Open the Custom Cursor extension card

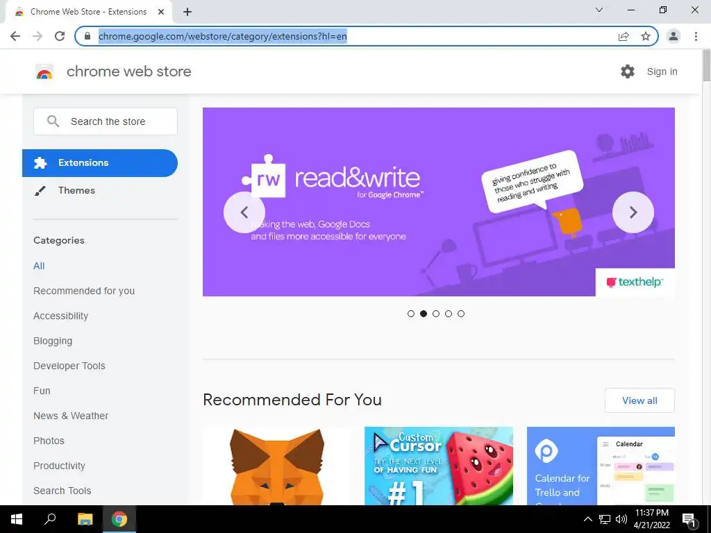click(439, 466)
